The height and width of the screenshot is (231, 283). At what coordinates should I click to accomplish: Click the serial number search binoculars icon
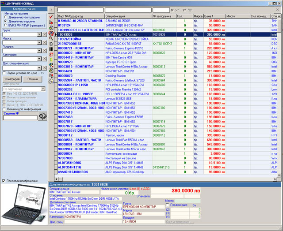(43, 116)
